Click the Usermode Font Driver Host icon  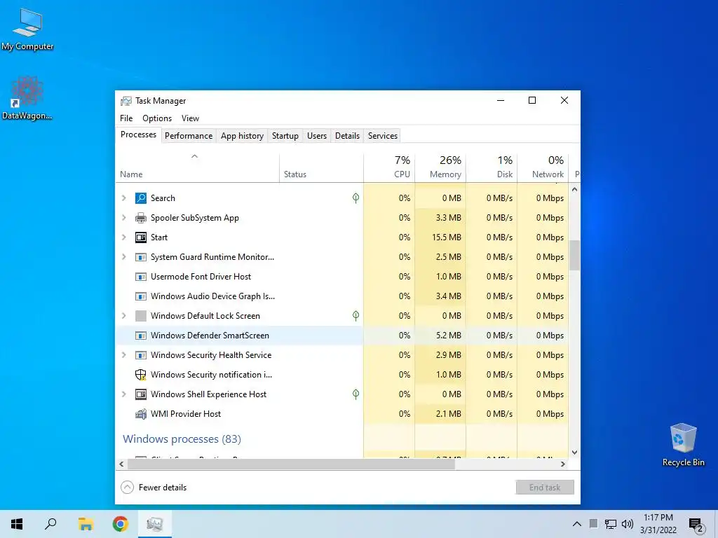[140, 277]
